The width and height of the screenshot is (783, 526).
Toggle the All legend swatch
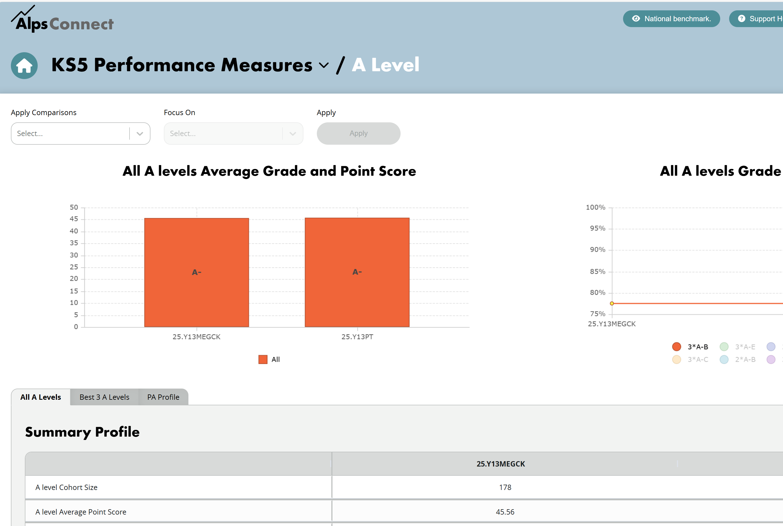coord(263,359)
